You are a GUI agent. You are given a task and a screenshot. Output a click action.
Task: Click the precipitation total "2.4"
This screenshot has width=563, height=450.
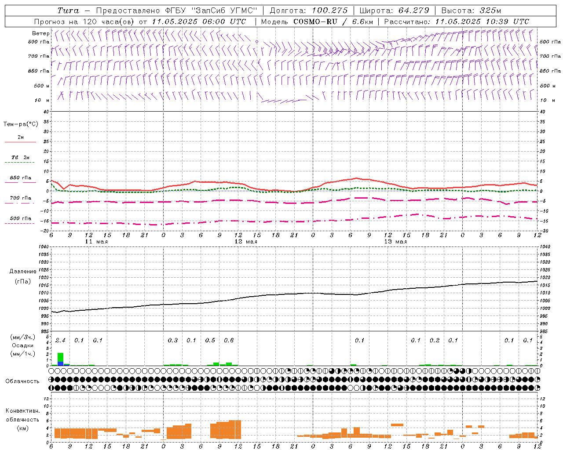tap(60, 340)
